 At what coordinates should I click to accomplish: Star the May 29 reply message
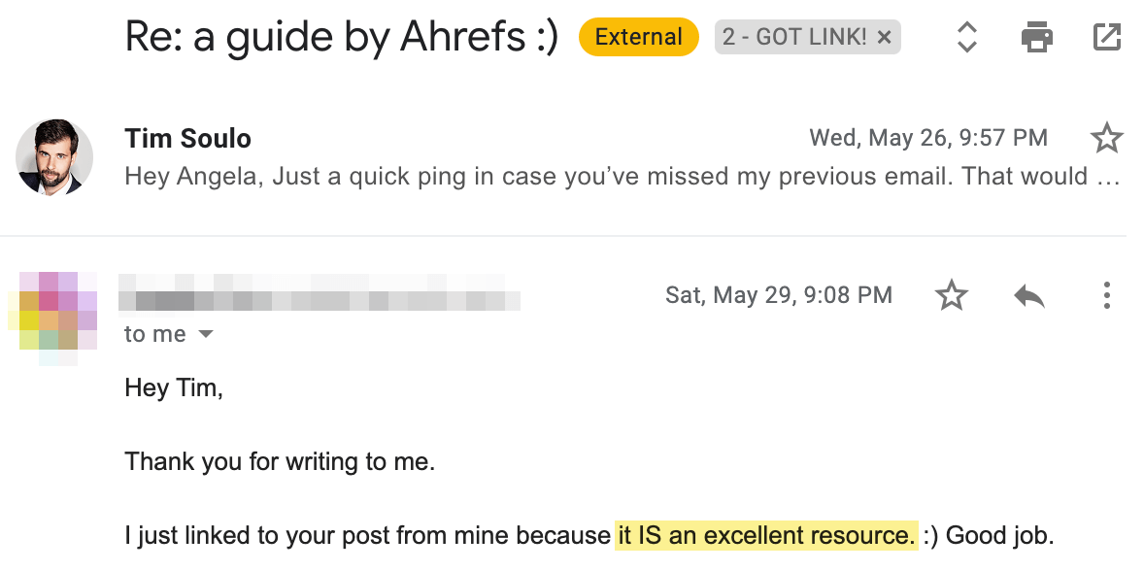pos(952,295)
